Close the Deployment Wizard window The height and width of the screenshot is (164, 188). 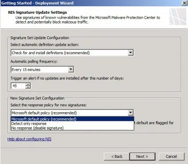[184, 3]
